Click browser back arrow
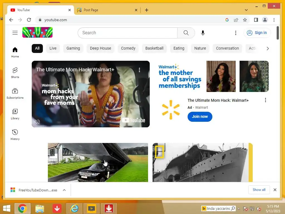Viewport: 285px width, 214px height. (11, 20)
